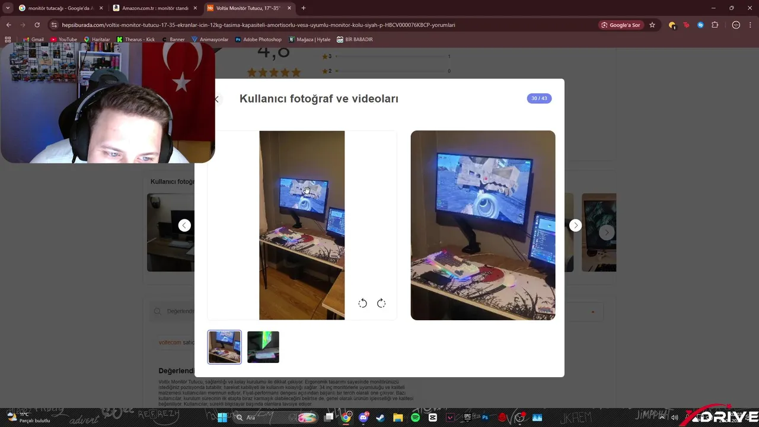759x427 pixels.
Task: Open the enlarged monitor photo on the right
Action: [x=483, y=225]
